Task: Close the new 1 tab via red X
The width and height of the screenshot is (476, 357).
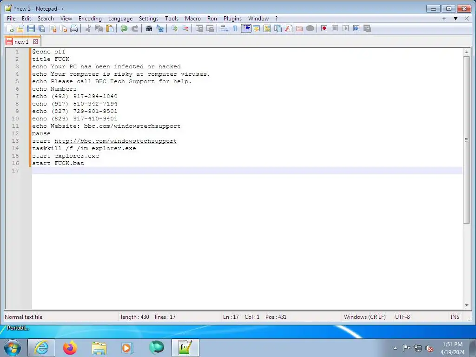Action: click(35, 41)
